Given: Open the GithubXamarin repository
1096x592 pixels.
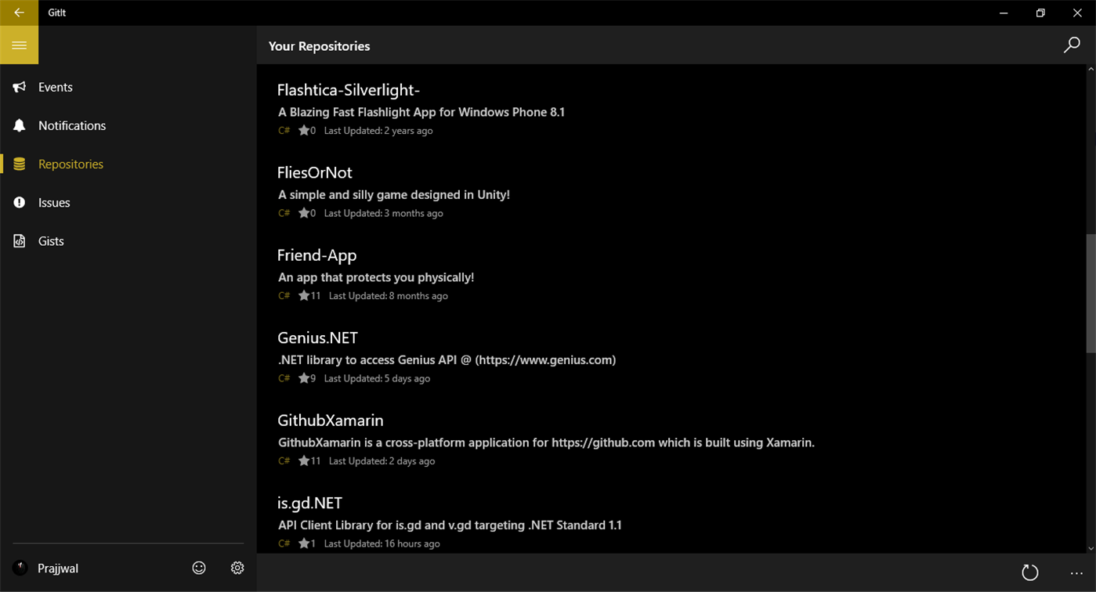Looking at the screenshot, I should (330, 420).
